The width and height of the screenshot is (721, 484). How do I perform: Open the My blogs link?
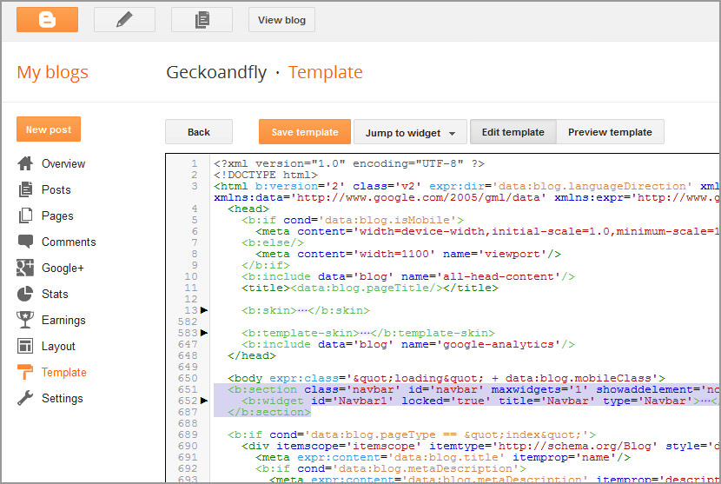pos(52,72)
